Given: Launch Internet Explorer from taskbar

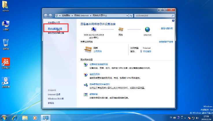Looking at the screenshot, I should pos(15,118).
